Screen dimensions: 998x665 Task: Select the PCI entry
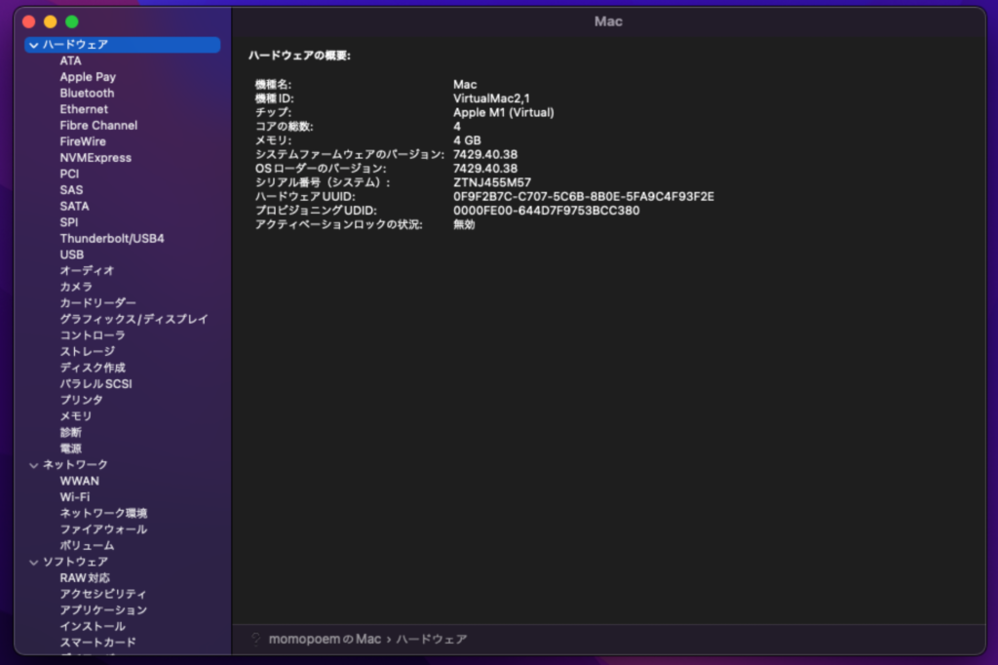pos(69,174)
